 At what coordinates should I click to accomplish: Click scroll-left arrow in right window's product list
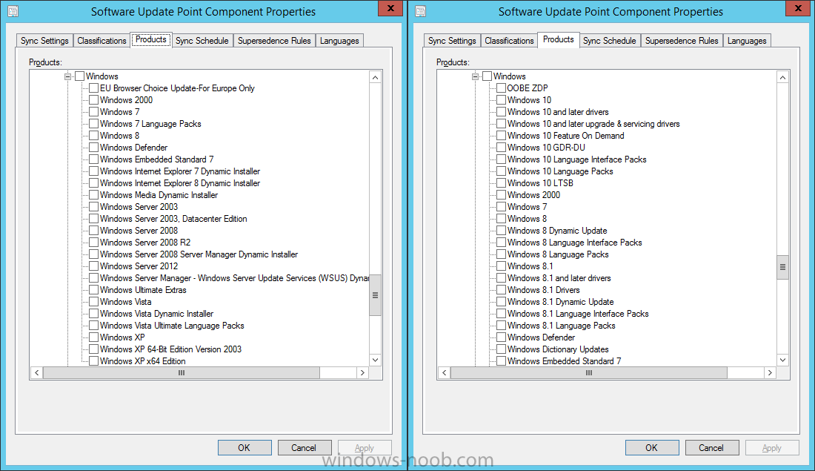pos(444,372)
